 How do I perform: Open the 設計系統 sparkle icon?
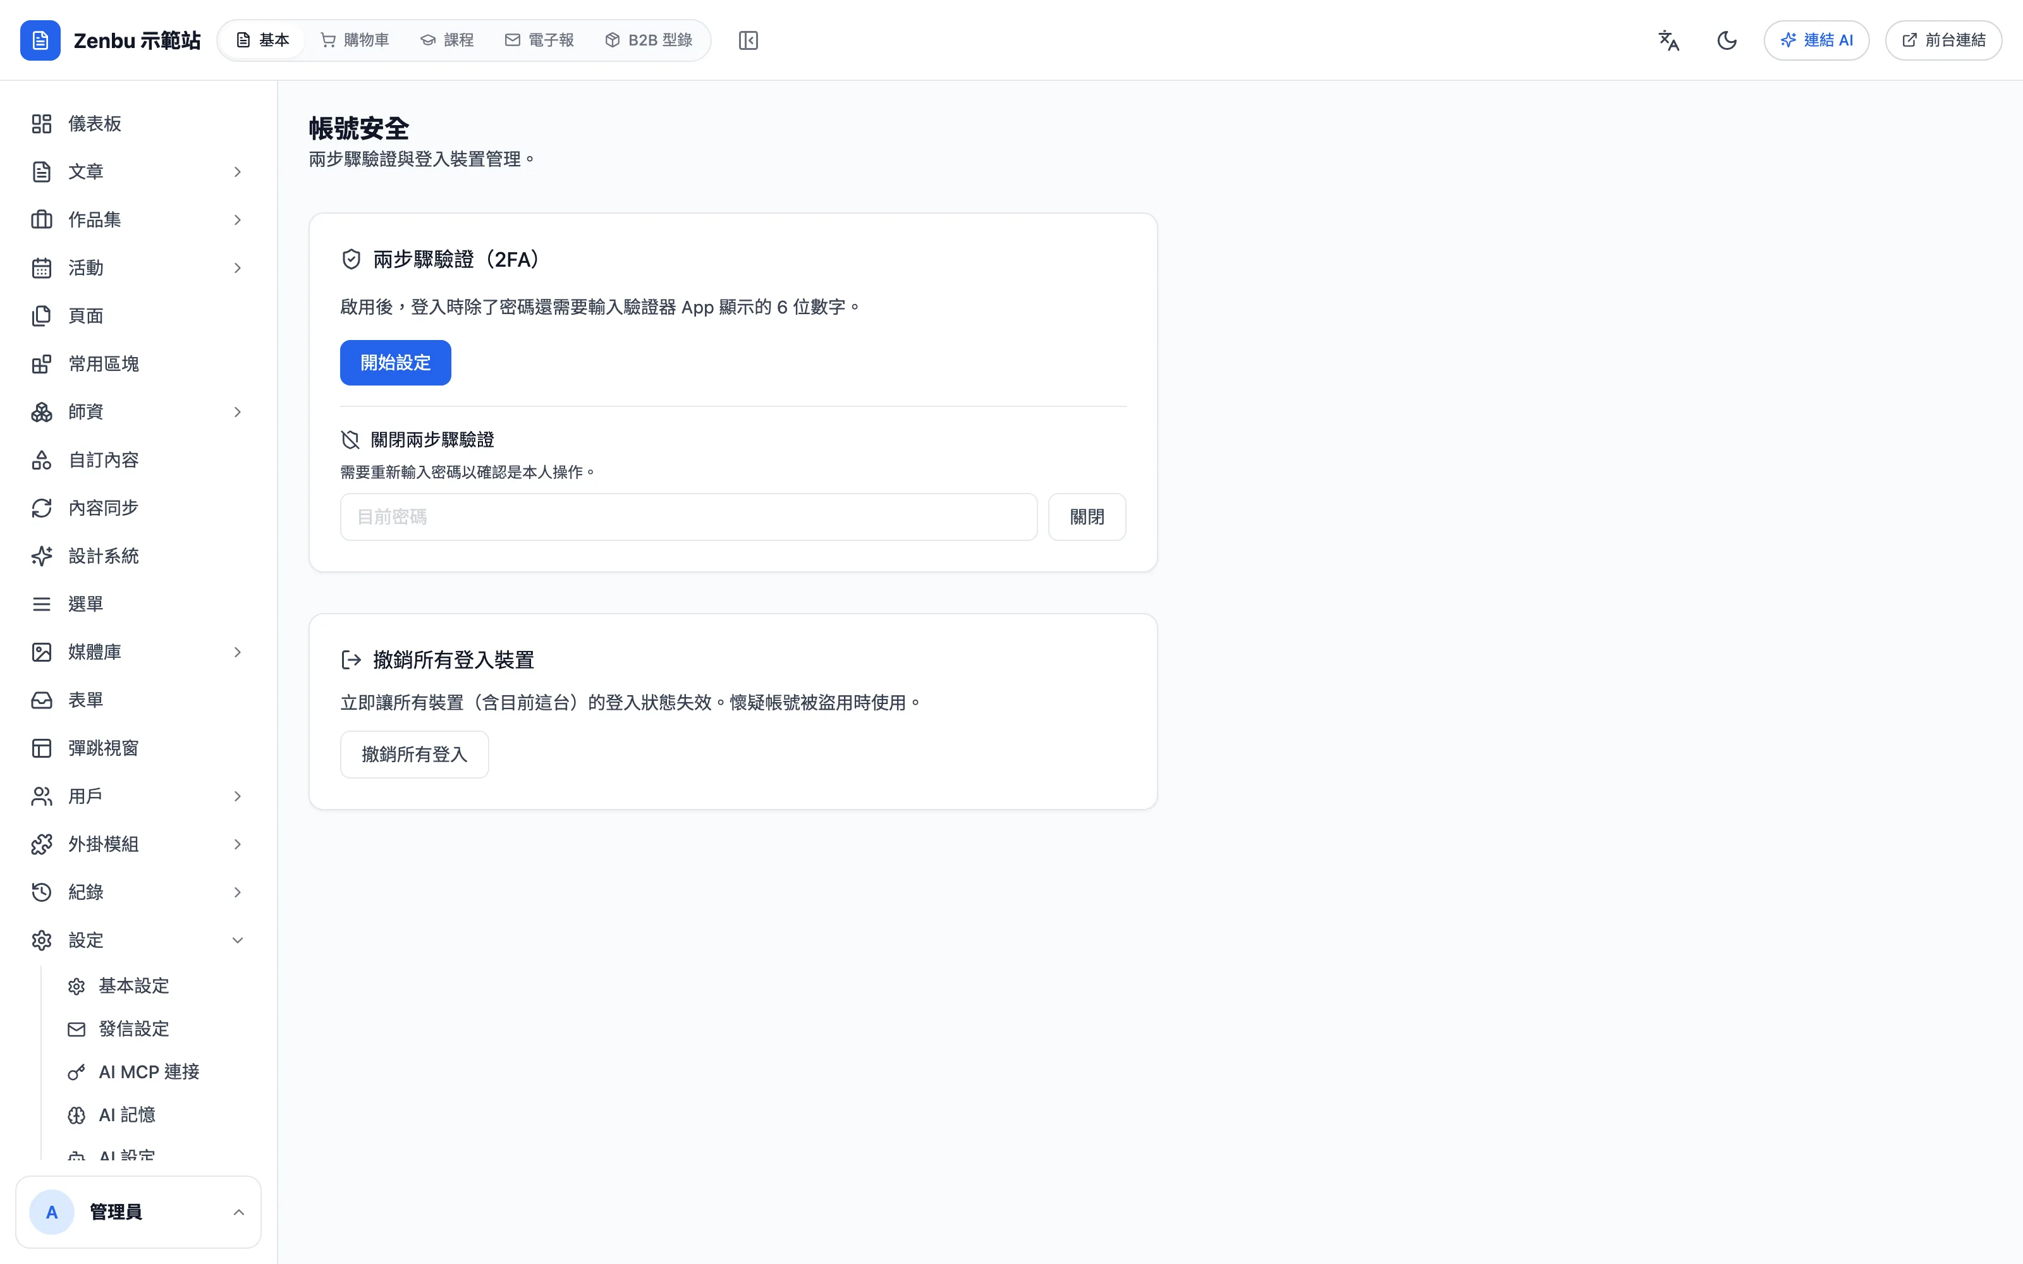(x=42, y=556)
